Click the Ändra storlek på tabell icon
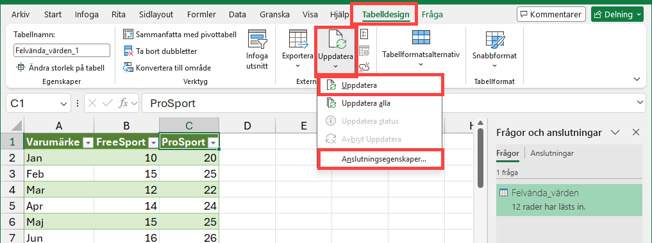Viewport: 652px width, 243px height. pos(21,67)
